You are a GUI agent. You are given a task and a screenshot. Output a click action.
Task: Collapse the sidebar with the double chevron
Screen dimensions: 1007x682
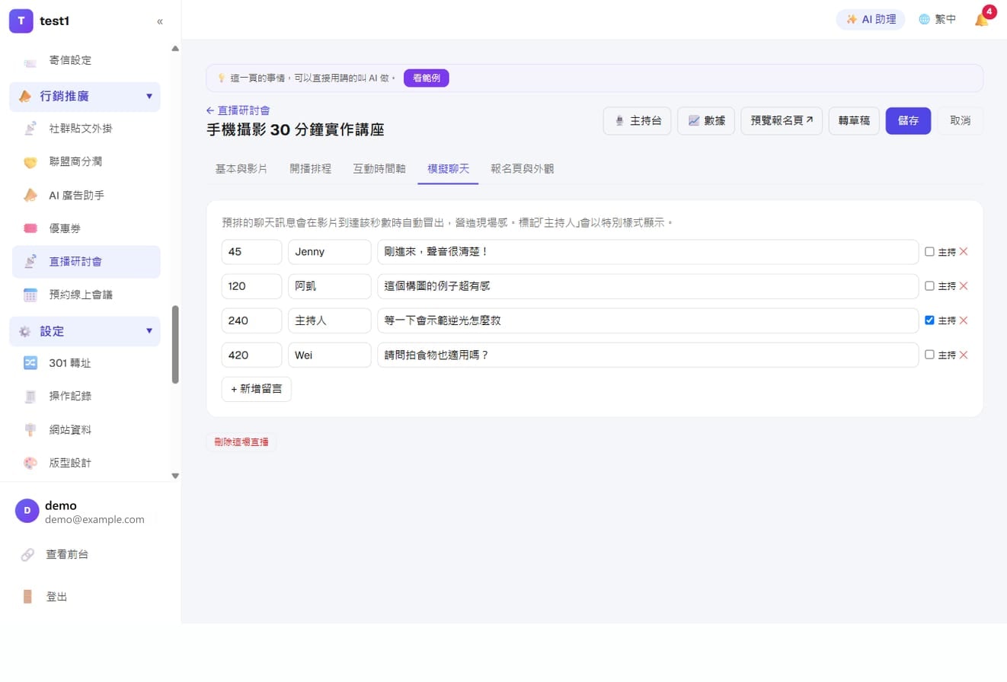click(x=160, y=21)
